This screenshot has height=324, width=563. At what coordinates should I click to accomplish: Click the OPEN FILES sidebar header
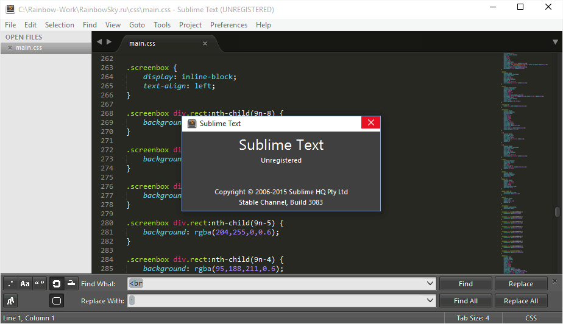24,37
